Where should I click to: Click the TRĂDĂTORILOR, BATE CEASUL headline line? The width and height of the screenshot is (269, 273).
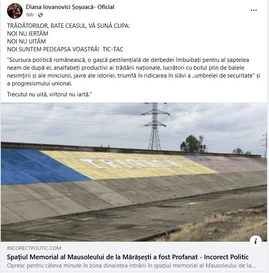[x=69, y=26]
